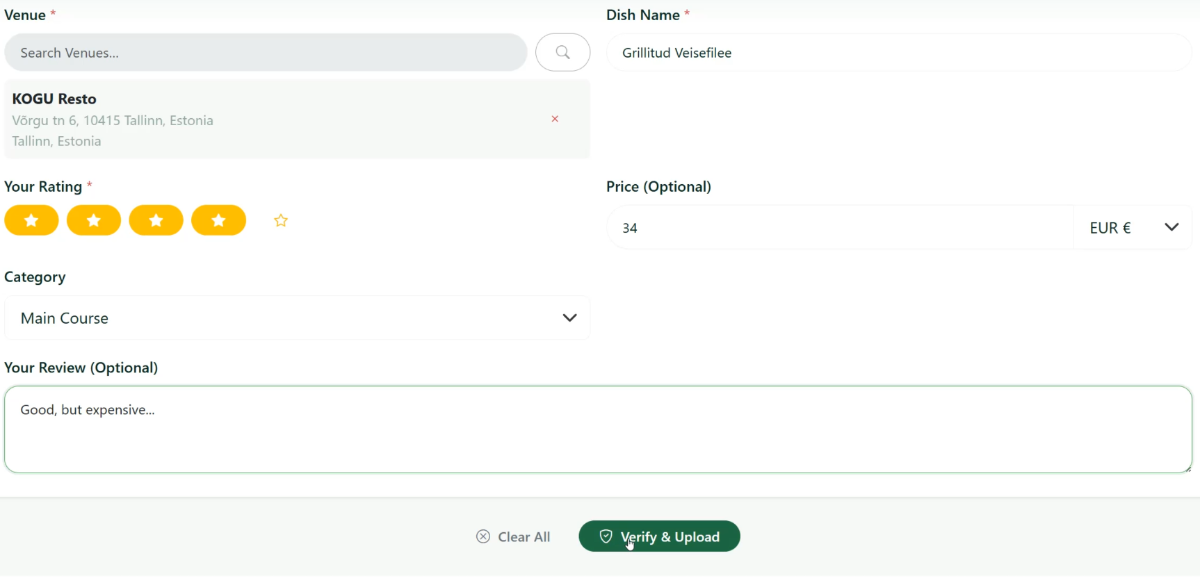Open the Main Course category dropdown
The image size is (1200, 585).
[x=297, y=318]
